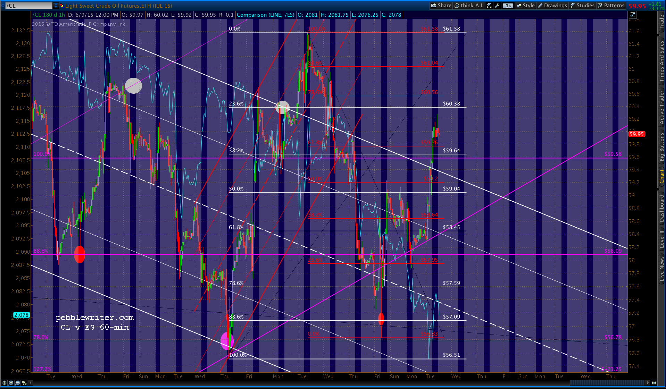
Task: Expand the symbol selector dropdown arrow
Action: pos(56,6)
